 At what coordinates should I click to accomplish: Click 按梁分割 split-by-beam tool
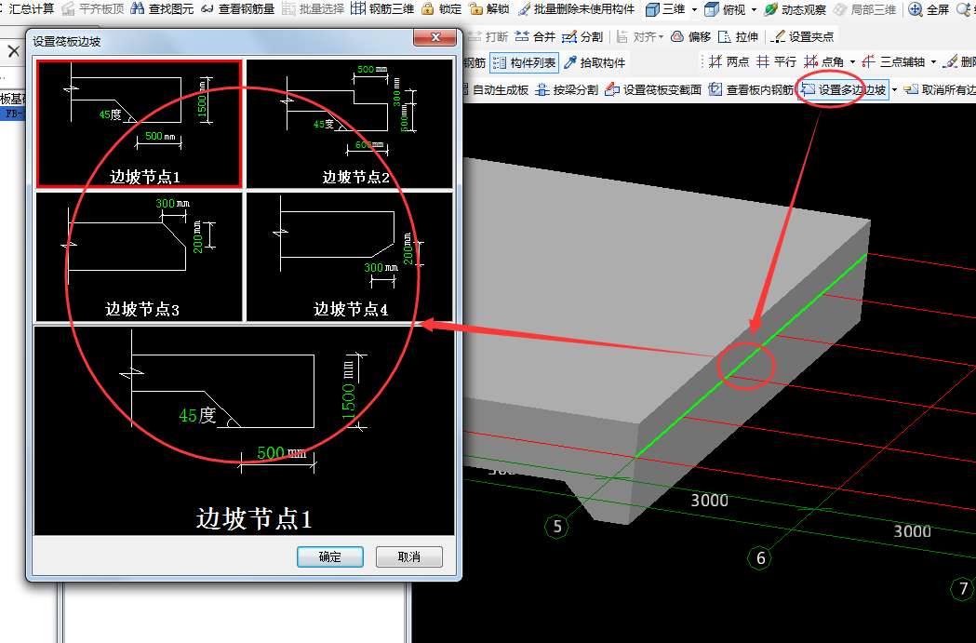tap(567, 89)
